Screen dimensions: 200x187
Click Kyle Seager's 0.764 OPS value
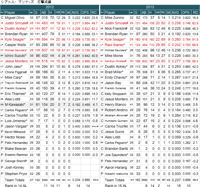point(186,40)
